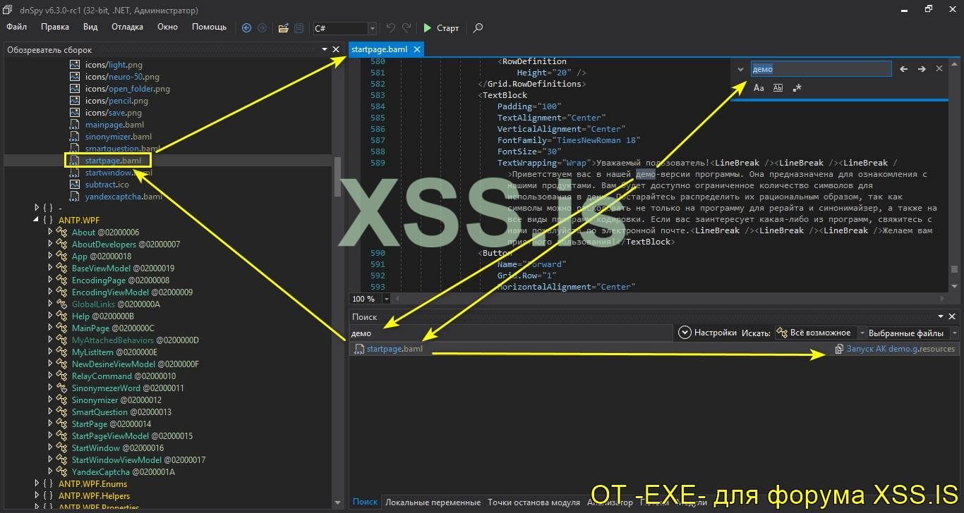Viewport: 964px width, 513px height.
Task: Close the editor find box
Action: pos(939,69)
